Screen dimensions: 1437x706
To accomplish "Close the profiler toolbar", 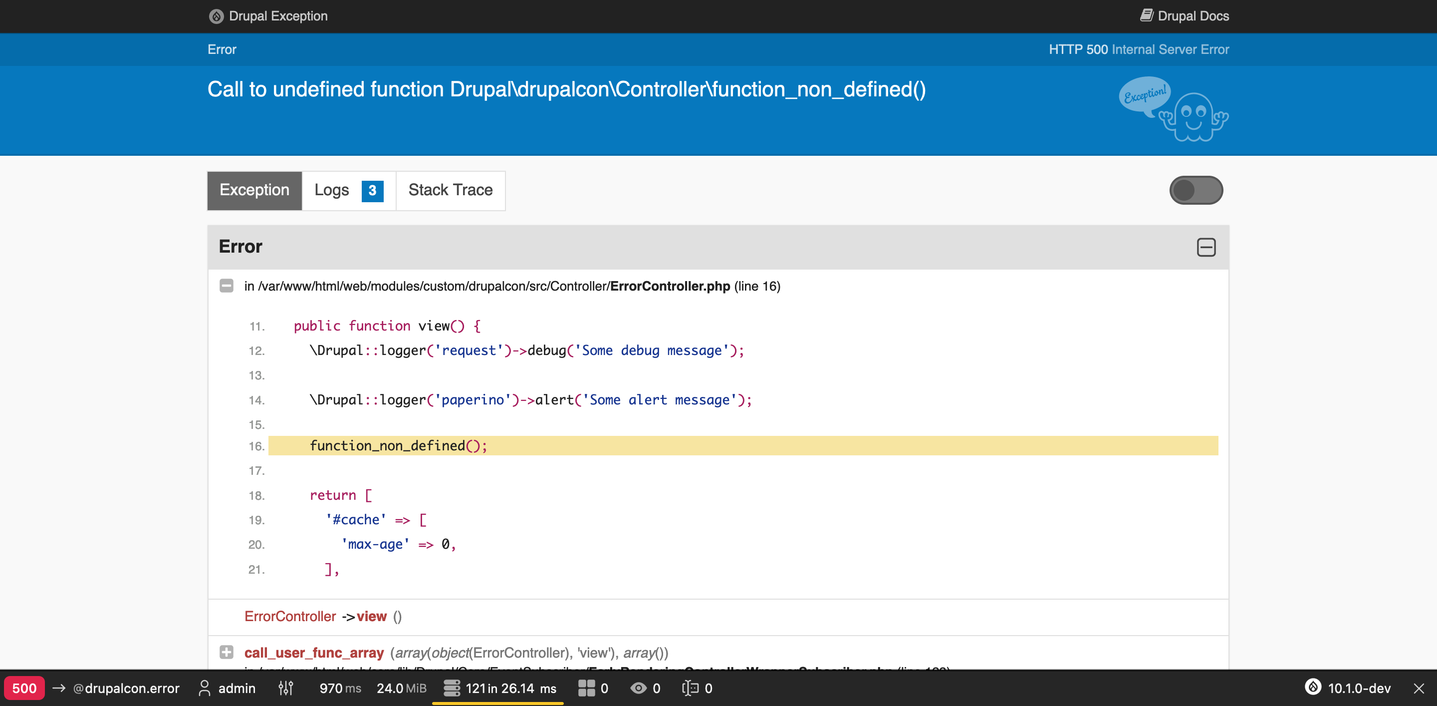I will tap(1419, 688).
